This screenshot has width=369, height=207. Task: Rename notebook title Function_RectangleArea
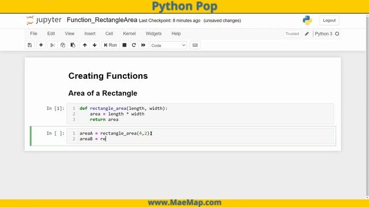[x=102, y=20]
